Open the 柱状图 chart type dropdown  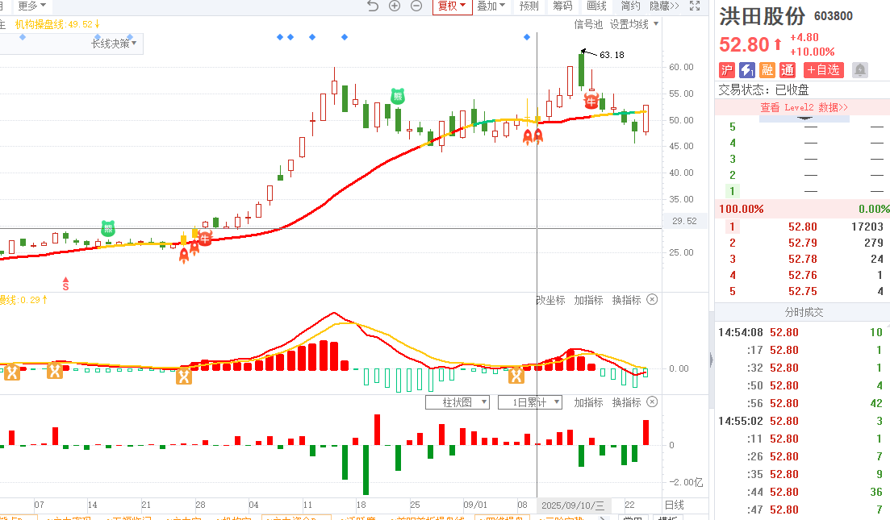click(465, 402)
